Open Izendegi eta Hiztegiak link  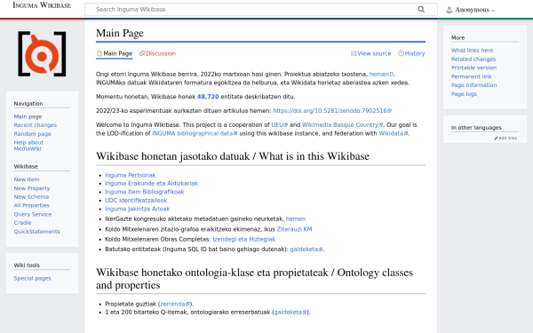click(243, 239)
